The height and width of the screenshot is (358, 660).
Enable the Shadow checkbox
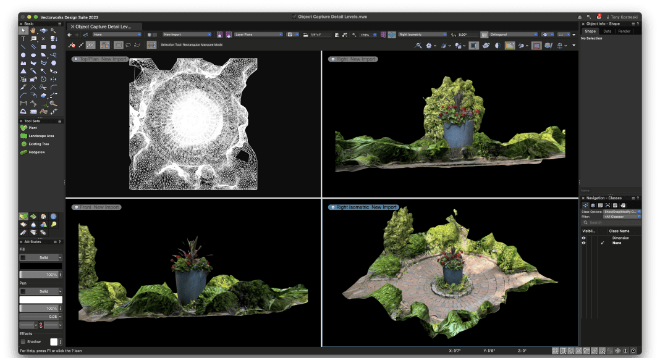23,341
